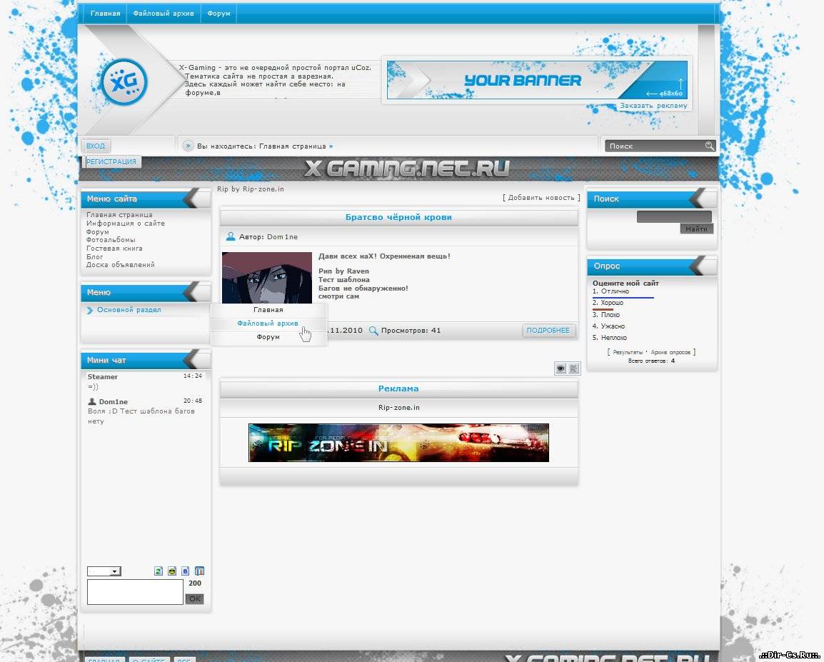This screenshot has height=662, width=824.
Task: Open the smiley dropdown in the mini chat
Action: pos(104,571)
